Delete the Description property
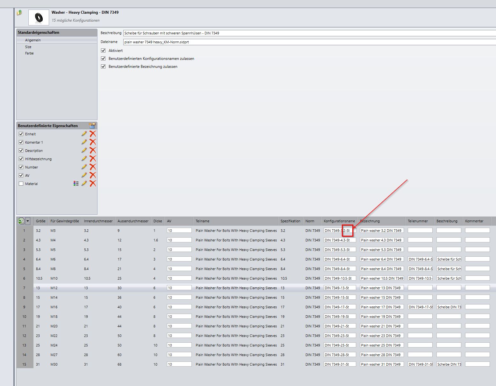This screenshot has width=496, height=386. 93,150
